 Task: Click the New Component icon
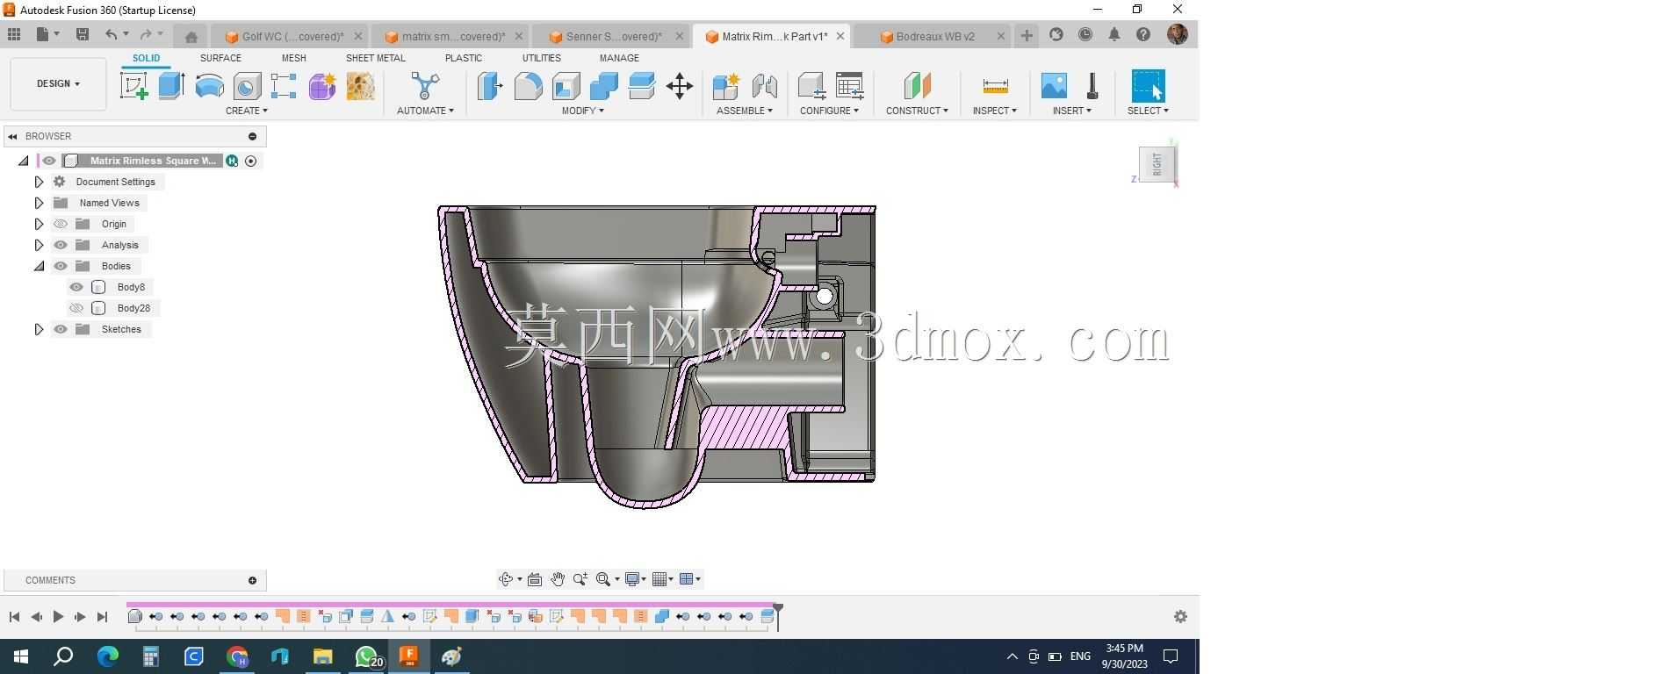coord(725,86)
